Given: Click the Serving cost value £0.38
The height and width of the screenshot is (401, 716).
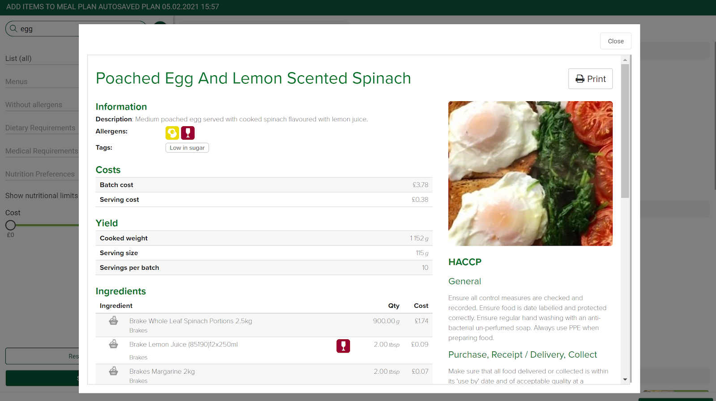Looking at the screenshot, I should click(x=420, y=200).
